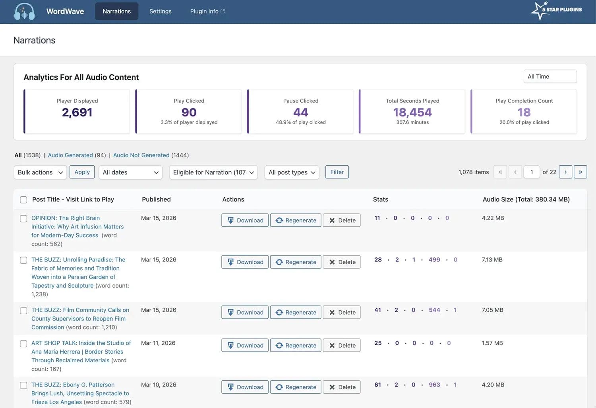Download audio for the ART SHOP TALK post
The width and height of the screenshot is (596, 408).
click(245, 346)
